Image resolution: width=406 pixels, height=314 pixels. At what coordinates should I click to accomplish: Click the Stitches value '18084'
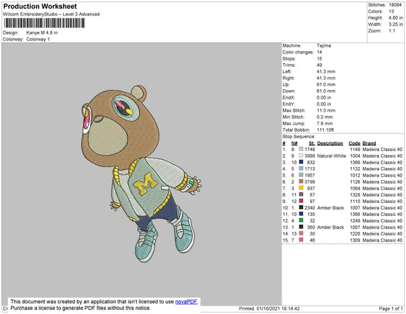pos(395,5)
